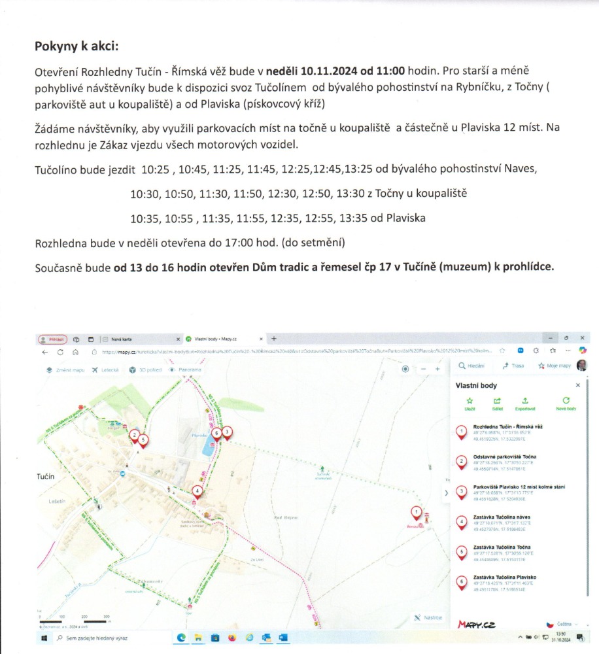Click the Hledání search button
The image size is (599, 654).
pos(471,366)
